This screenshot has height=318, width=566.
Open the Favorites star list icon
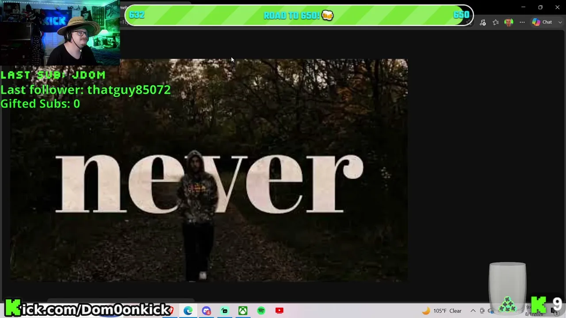(496, 23)
